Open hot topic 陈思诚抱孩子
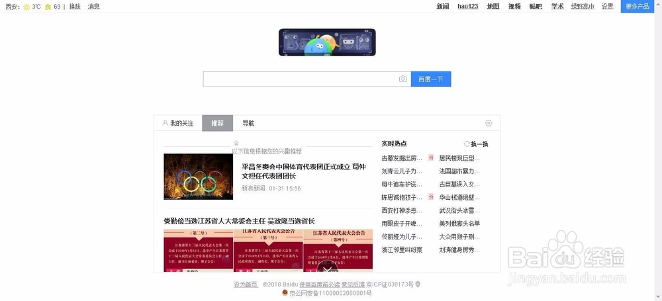The width and height of the screenshot is (662, 301). 402,197
